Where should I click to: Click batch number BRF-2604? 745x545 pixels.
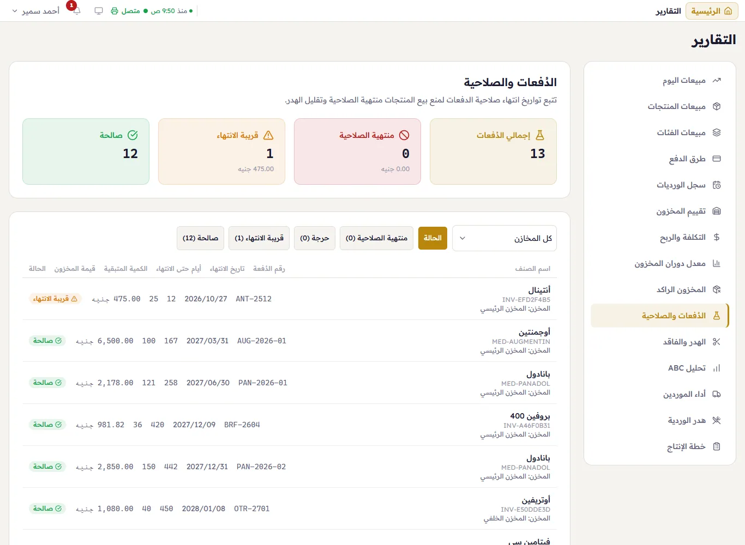tap(242, 425)
